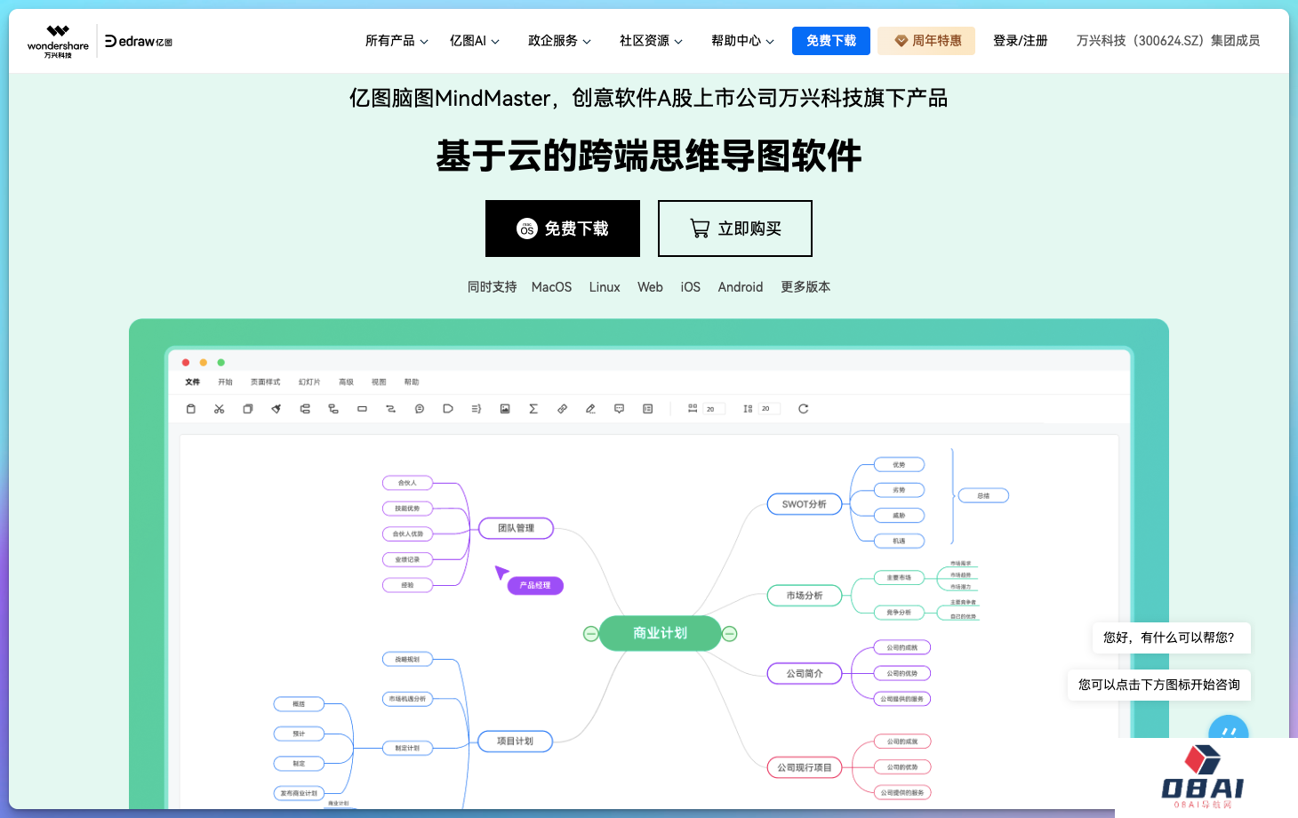
Task: Open the 社区资源 dropdown
Action: tap(651, 41)
